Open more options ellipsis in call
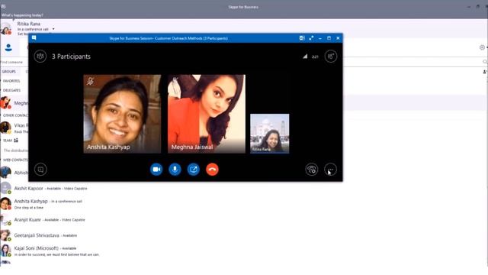 [330, 170]
